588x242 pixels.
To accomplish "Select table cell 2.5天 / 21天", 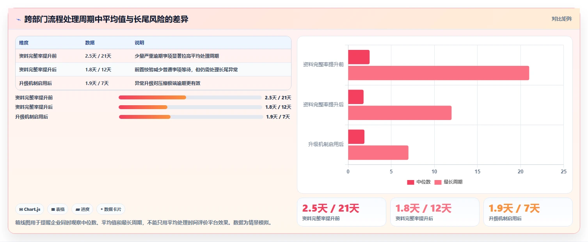I will click(x=98, y=56).
